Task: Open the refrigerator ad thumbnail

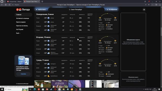Action: (93, 84)
